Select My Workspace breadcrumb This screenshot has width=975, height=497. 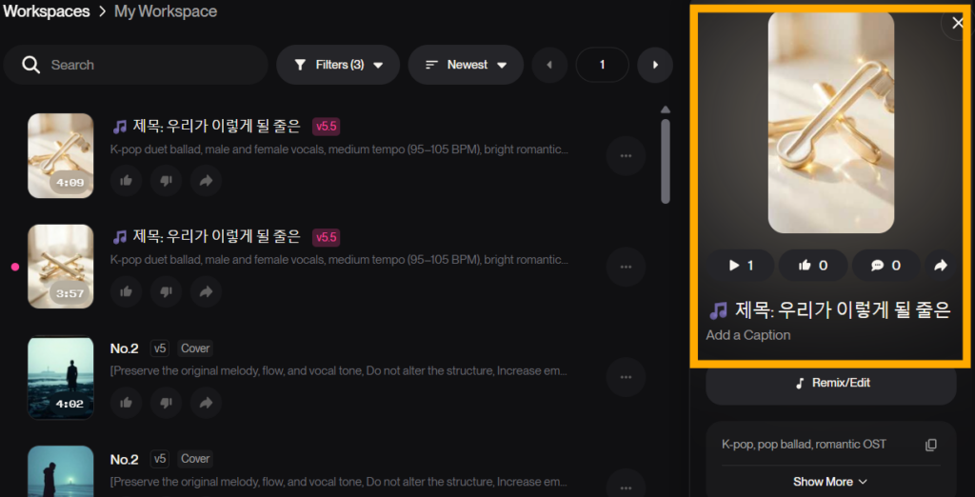[x=166, y=11]
